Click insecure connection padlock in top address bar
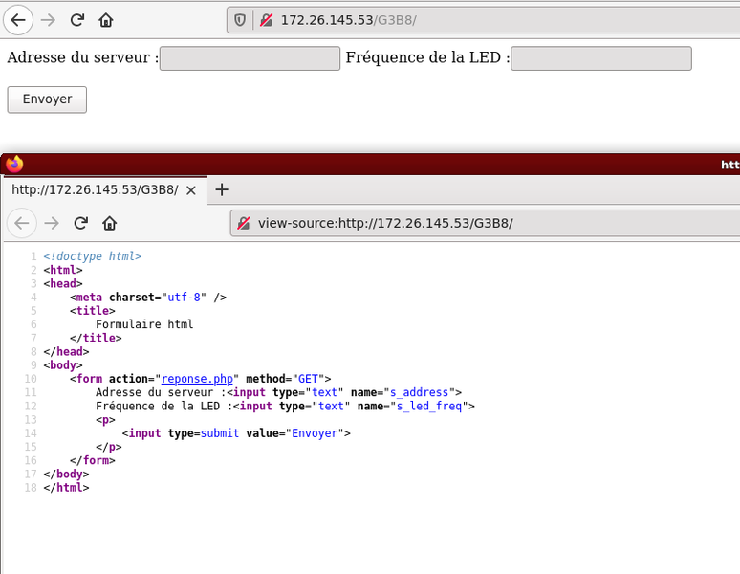The height and width of the screenshot is (574, 740). (x=264, y=19)
